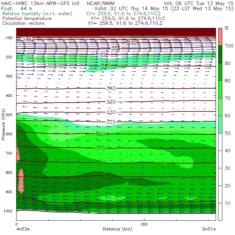
Task: Click the 'Init: 06 UTC Tue 12 May 15' text
Action: (x=198, y=3)
